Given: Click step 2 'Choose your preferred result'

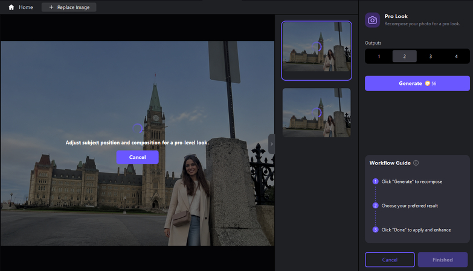Looking at the screenshot, I should [410, 206].
